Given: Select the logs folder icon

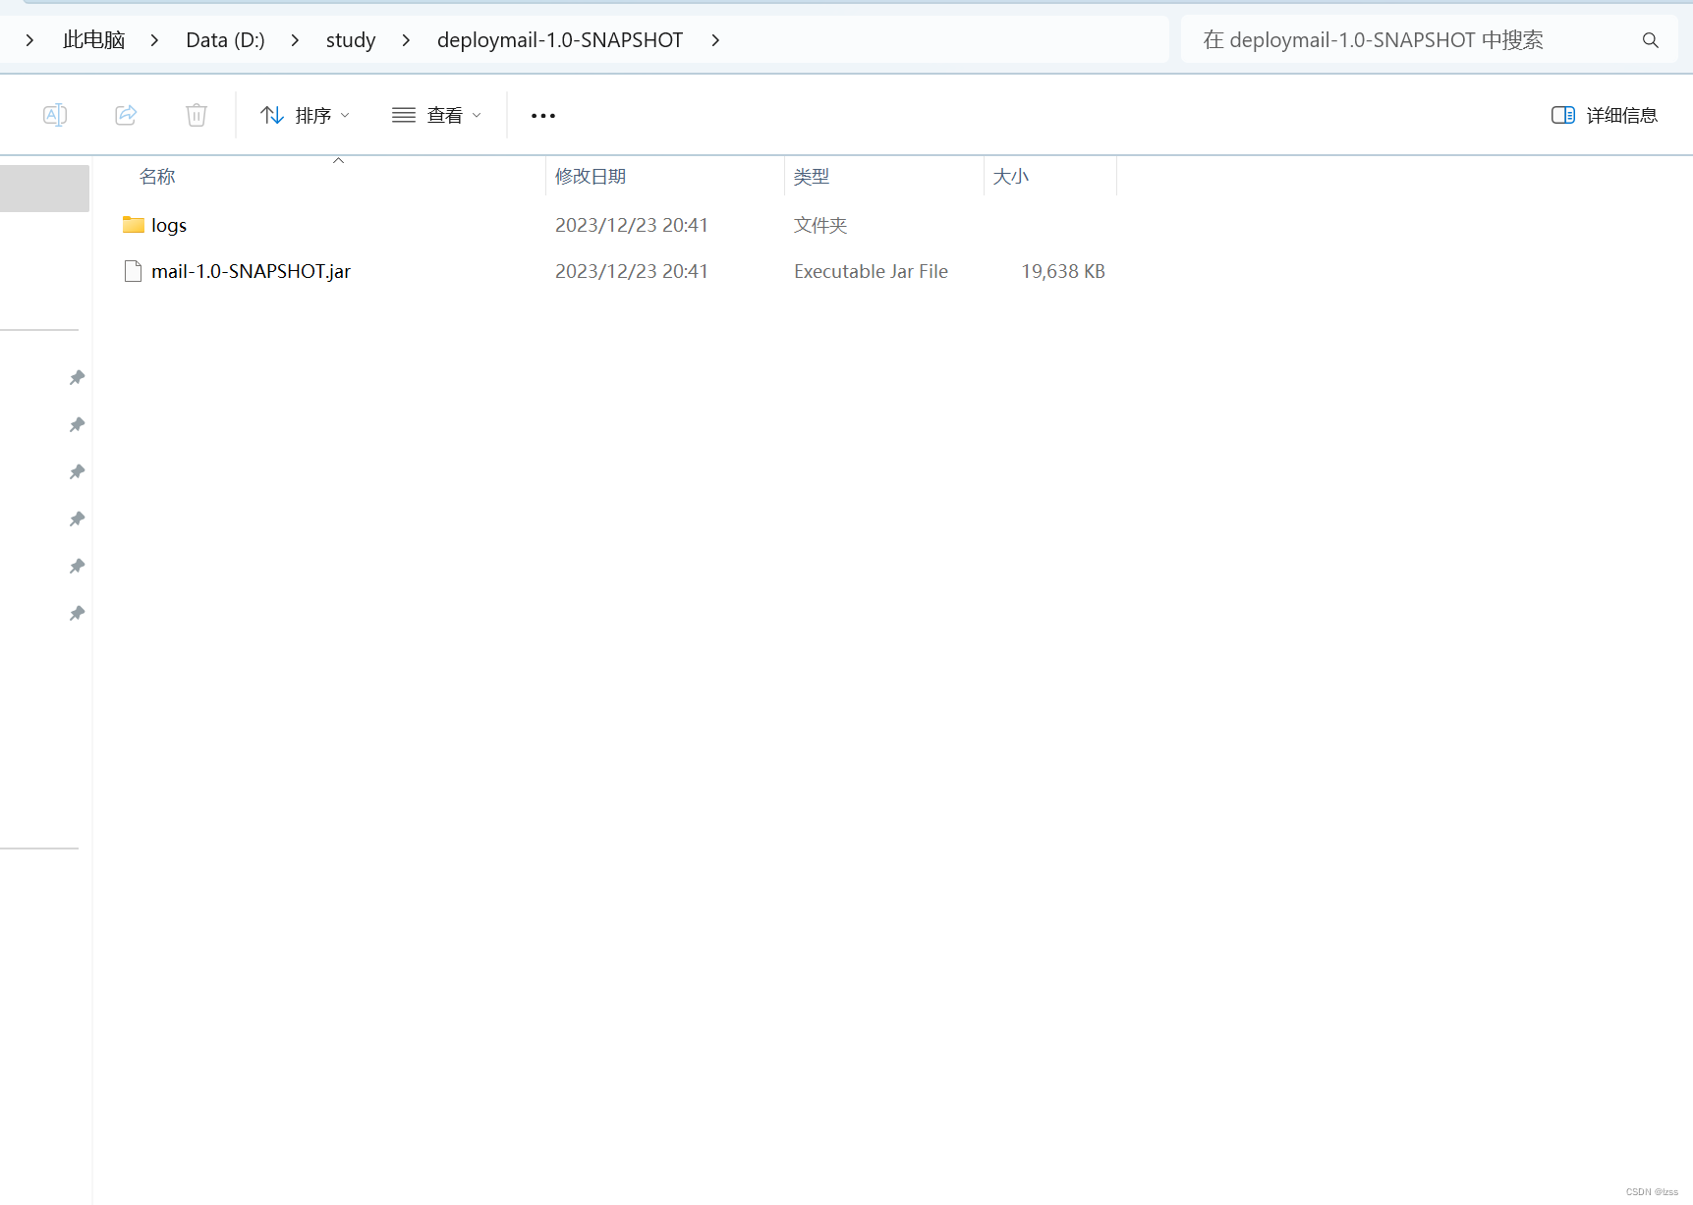Looking at the screenshot, I should 134,225.
